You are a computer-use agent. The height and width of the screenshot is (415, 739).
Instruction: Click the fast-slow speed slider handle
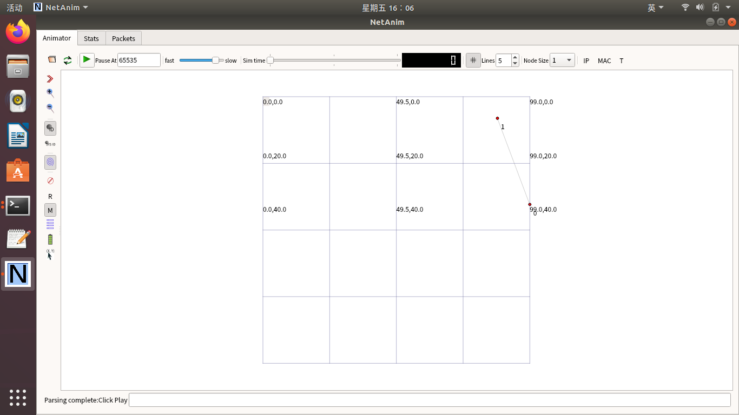click(215, 61)
